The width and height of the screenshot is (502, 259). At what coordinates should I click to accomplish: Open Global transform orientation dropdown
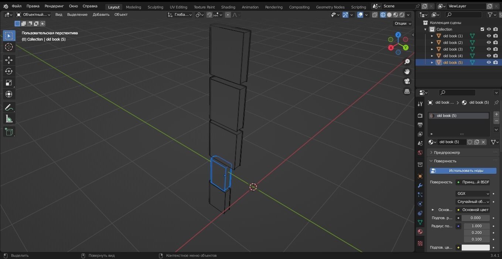pyautogui.click(x=180, y=15)
